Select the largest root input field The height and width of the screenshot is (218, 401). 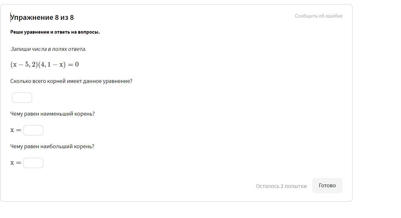click(33, 163)
